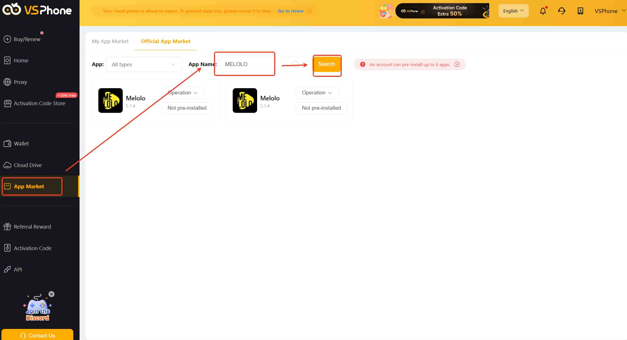Image resolution: width=627 pixels, height=340 pixels.
Task: Go to Cloud Drive section
Action: [x=28, y=165]
